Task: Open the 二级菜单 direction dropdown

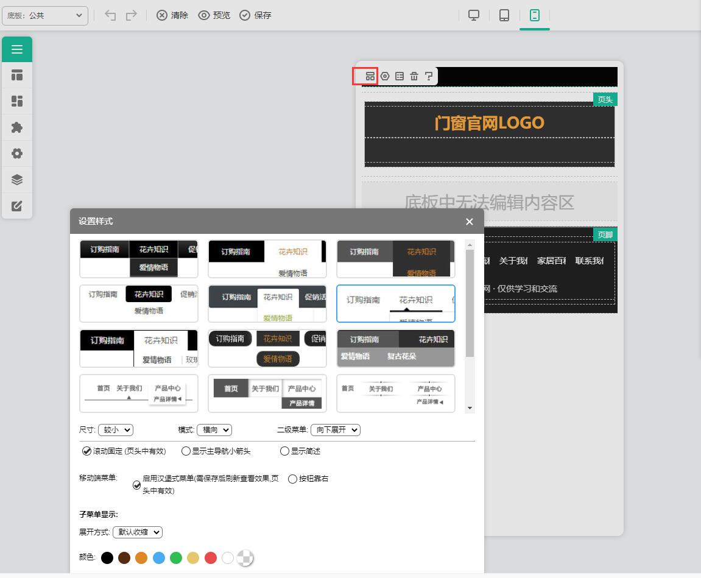Action: point(335,430)
